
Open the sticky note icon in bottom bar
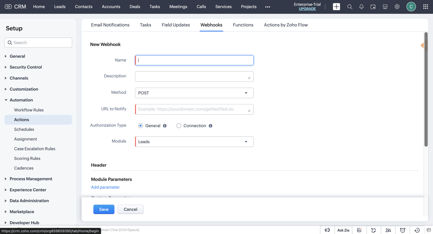tap(374, 230)
